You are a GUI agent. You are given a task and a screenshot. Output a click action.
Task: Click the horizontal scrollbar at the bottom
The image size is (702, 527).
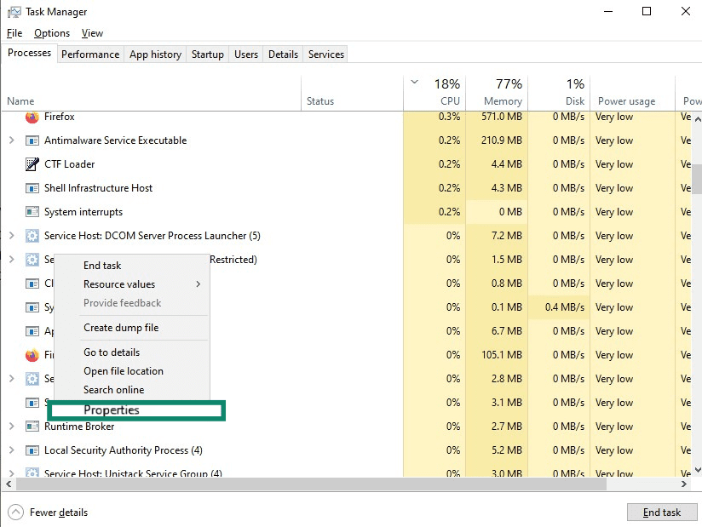(341, 484)
